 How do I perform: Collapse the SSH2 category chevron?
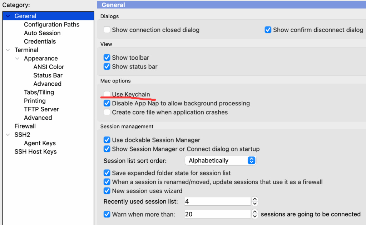[x=8, y=135]
